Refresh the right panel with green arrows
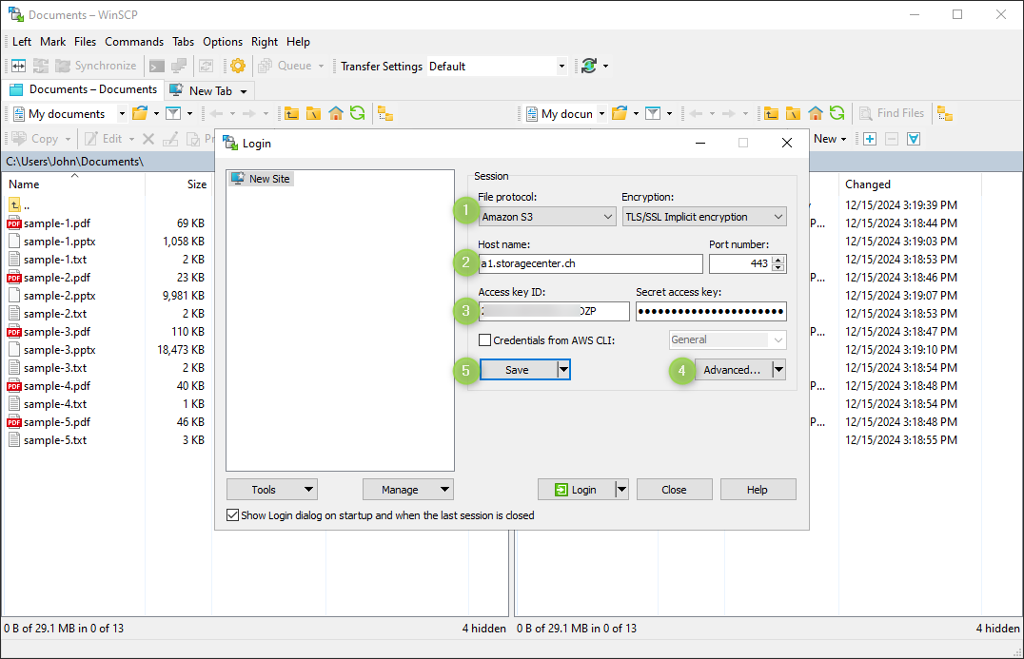The image size is (1024, 659). (837, 113)
